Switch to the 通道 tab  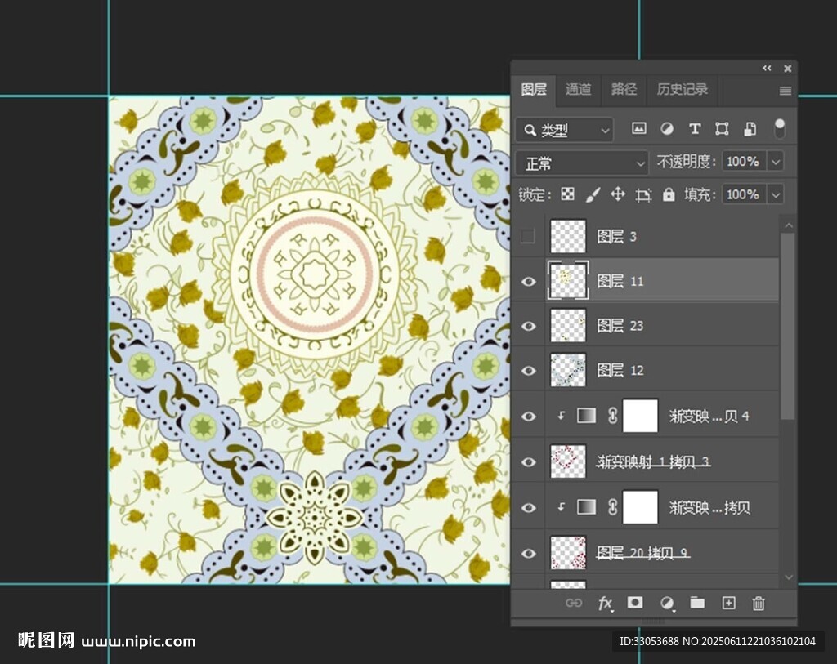[x=578, y=90]
